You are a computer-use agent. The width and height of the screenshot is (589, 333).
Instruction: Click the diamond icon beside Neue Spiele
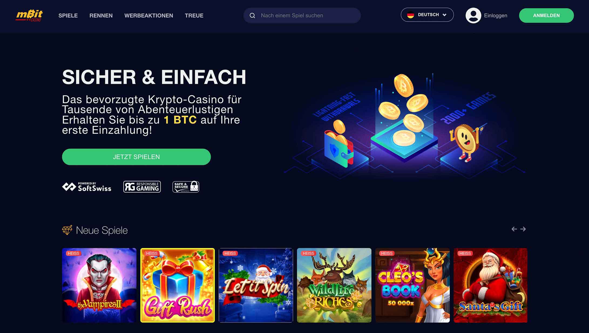click(x=67, y=230)
